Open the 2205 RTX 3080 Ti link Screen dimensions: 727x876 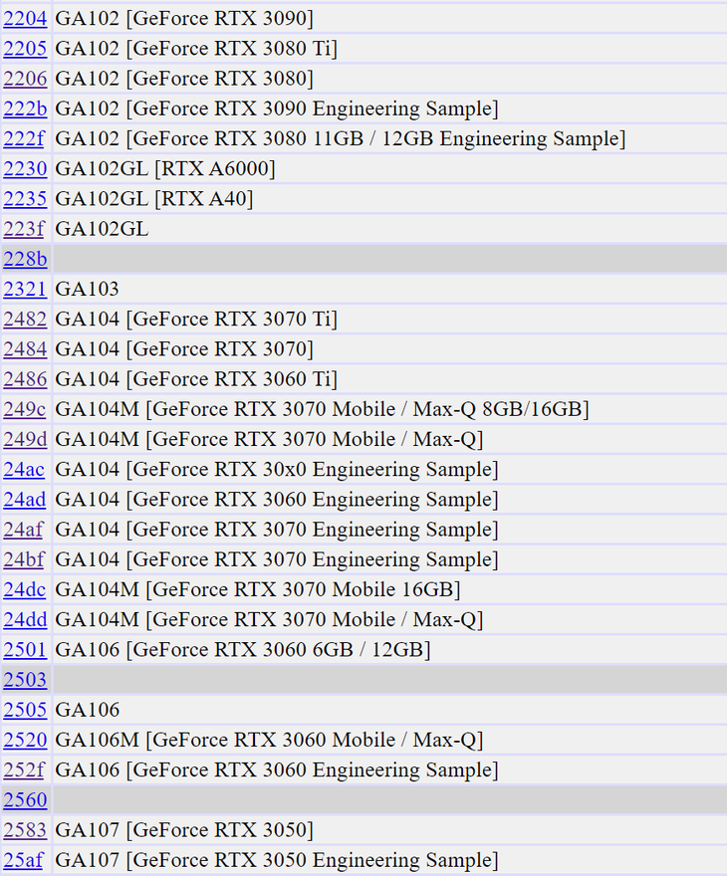[x=25, y=49]
